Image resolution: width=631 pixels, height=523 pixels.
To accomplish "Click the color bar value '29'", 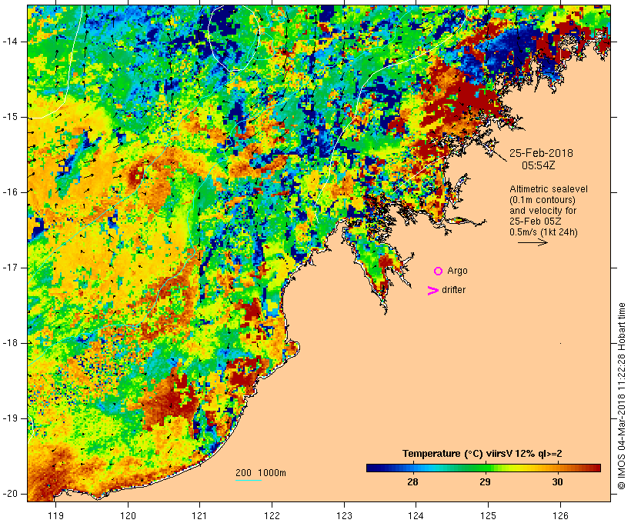I will tap(485, 481).
